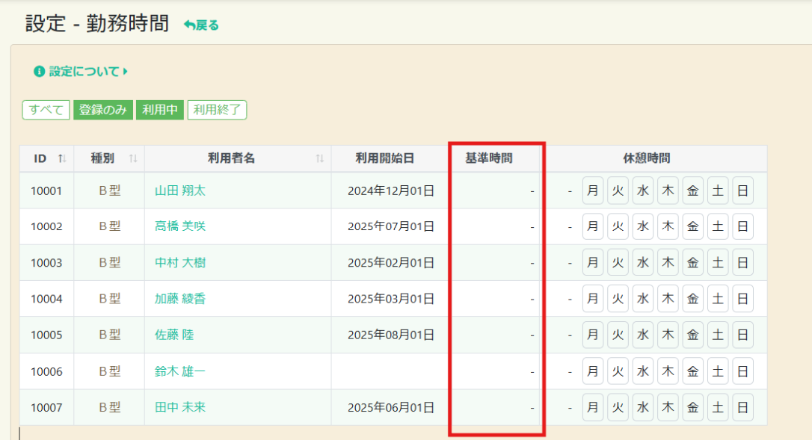Select the すべて filter
The height and width of the screenshot is (440, 812).
46,110
